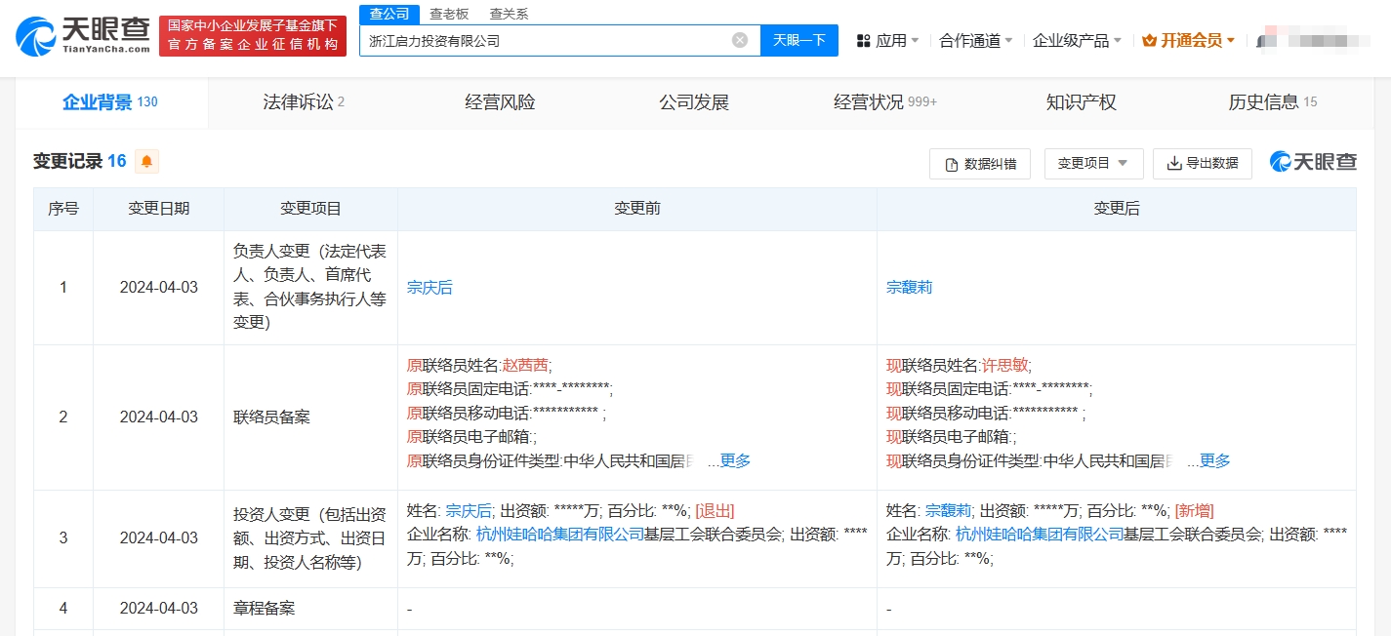Open the 宗庆后 investor link in row 3
The width and height of the screenshot is (1391, 636).
pyautogui.click(x=469, y=510)
